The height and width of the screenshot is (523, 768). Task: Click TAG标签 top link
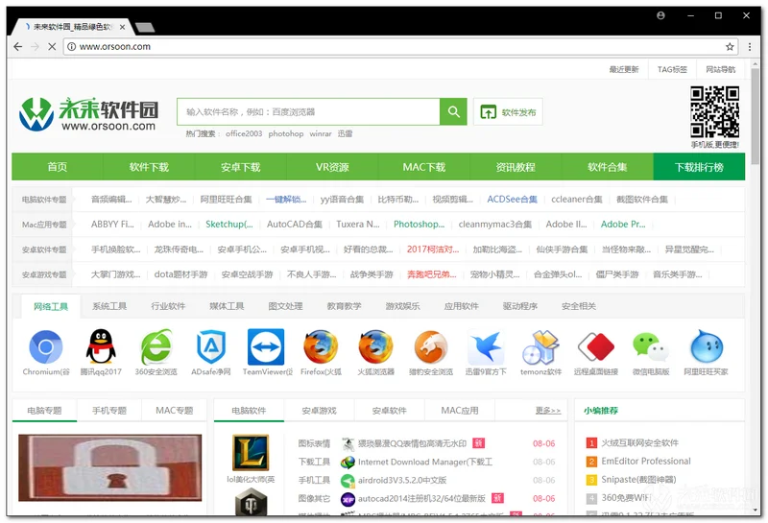click(672, 69)
